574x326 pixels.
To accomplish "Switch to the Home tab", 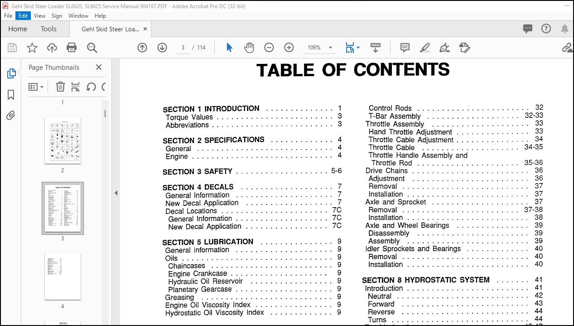I will [18, 29].
